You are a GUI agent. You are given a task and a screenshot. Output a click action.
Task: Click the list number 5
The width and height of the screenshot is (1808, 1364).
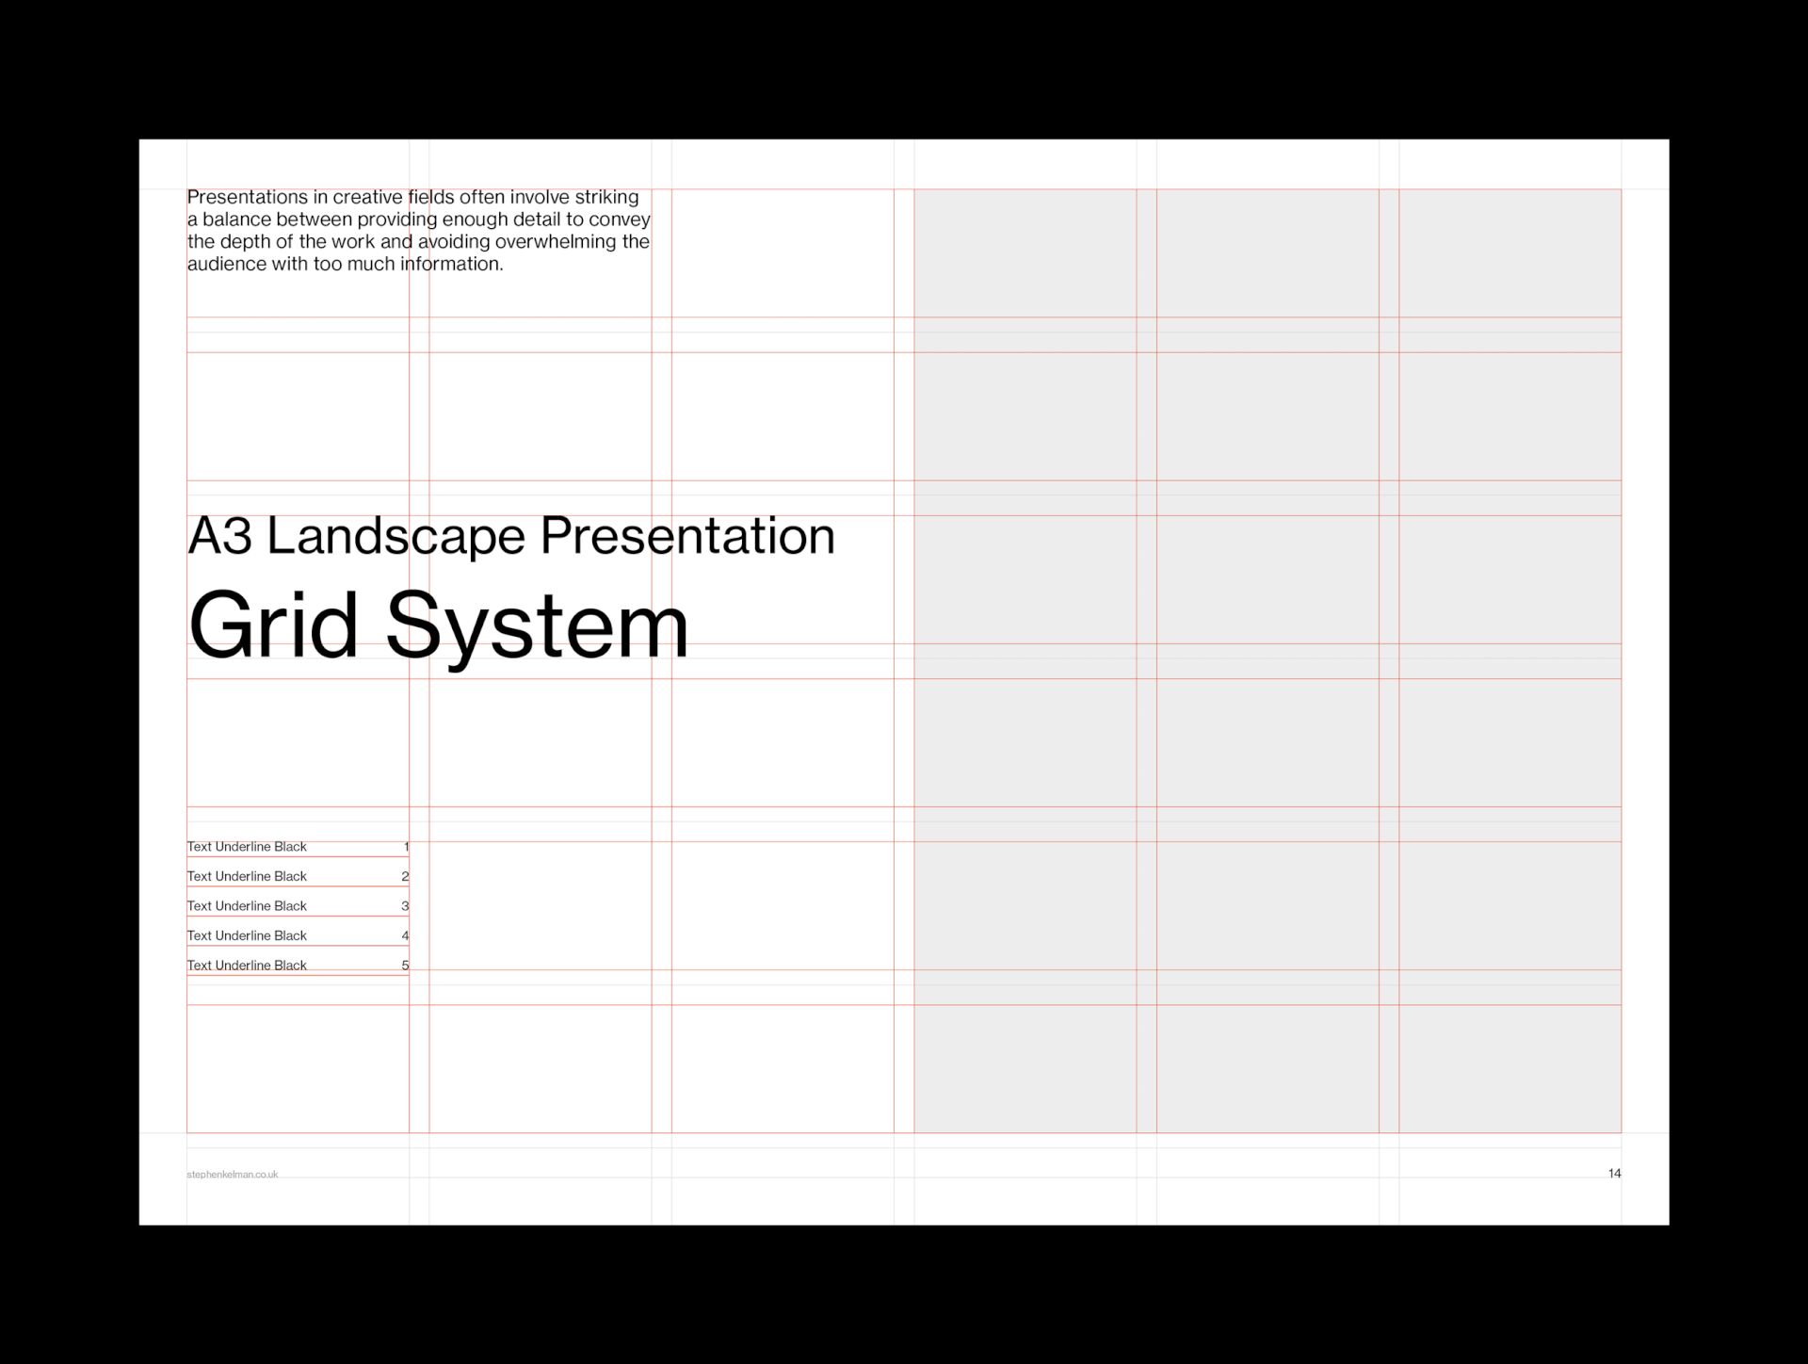click(405, 966)
